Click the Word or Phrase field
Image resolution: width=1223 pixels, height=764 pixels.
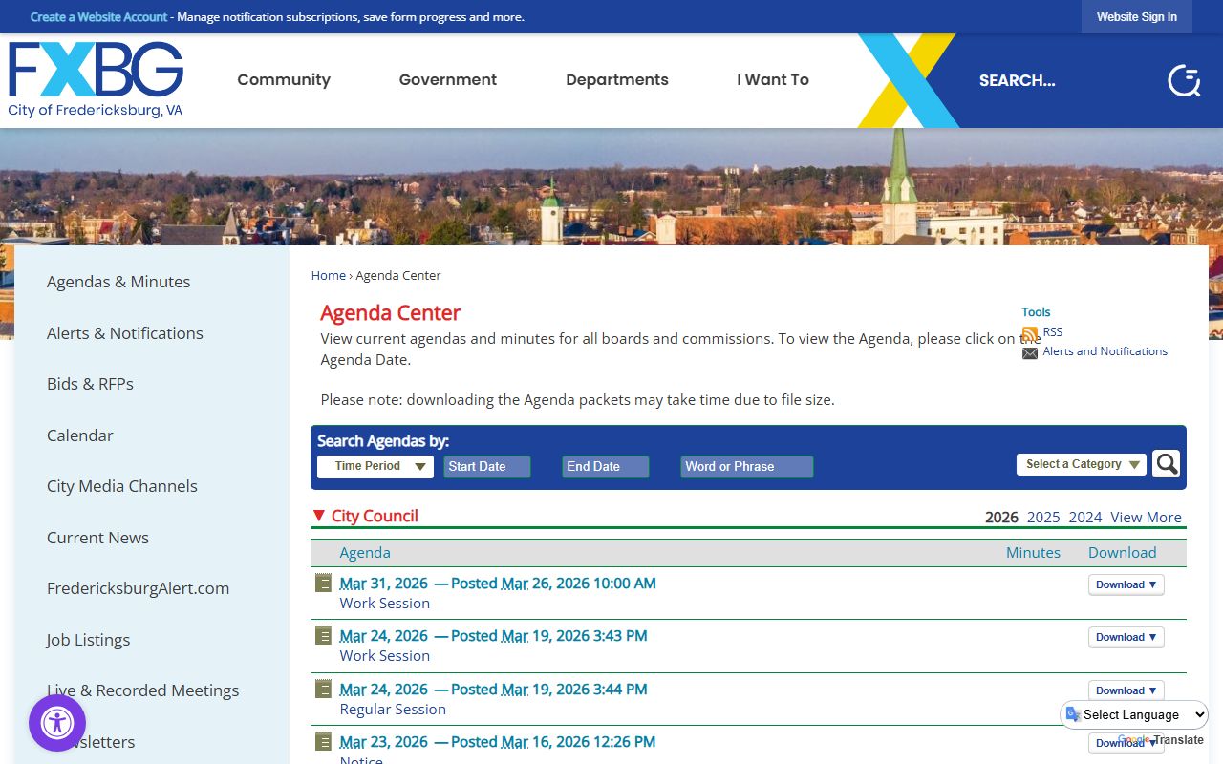[747, 467]
